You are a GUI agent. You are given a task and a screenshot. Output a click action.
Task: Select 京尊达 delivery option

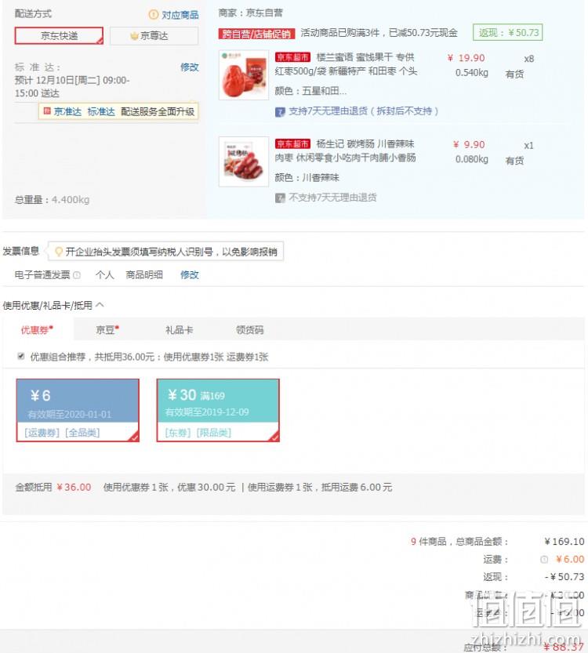154,36
